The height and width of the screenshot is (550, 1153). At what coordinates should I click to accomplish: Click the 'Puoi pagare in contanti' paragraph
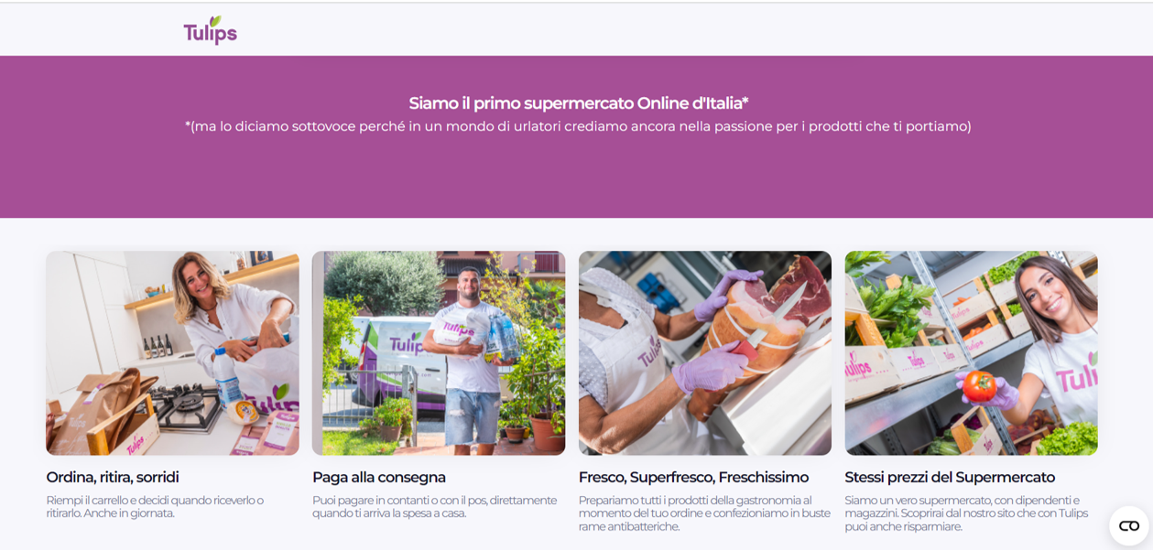(x=434, y=507)
